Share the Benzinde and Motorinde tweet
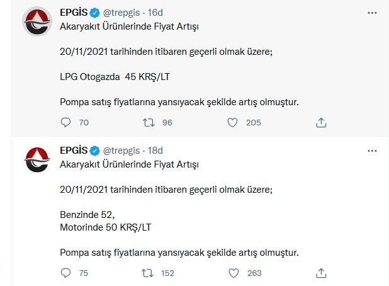Image resolution: width=389 pixels, height=286 pixels. [x=321, y=273]
